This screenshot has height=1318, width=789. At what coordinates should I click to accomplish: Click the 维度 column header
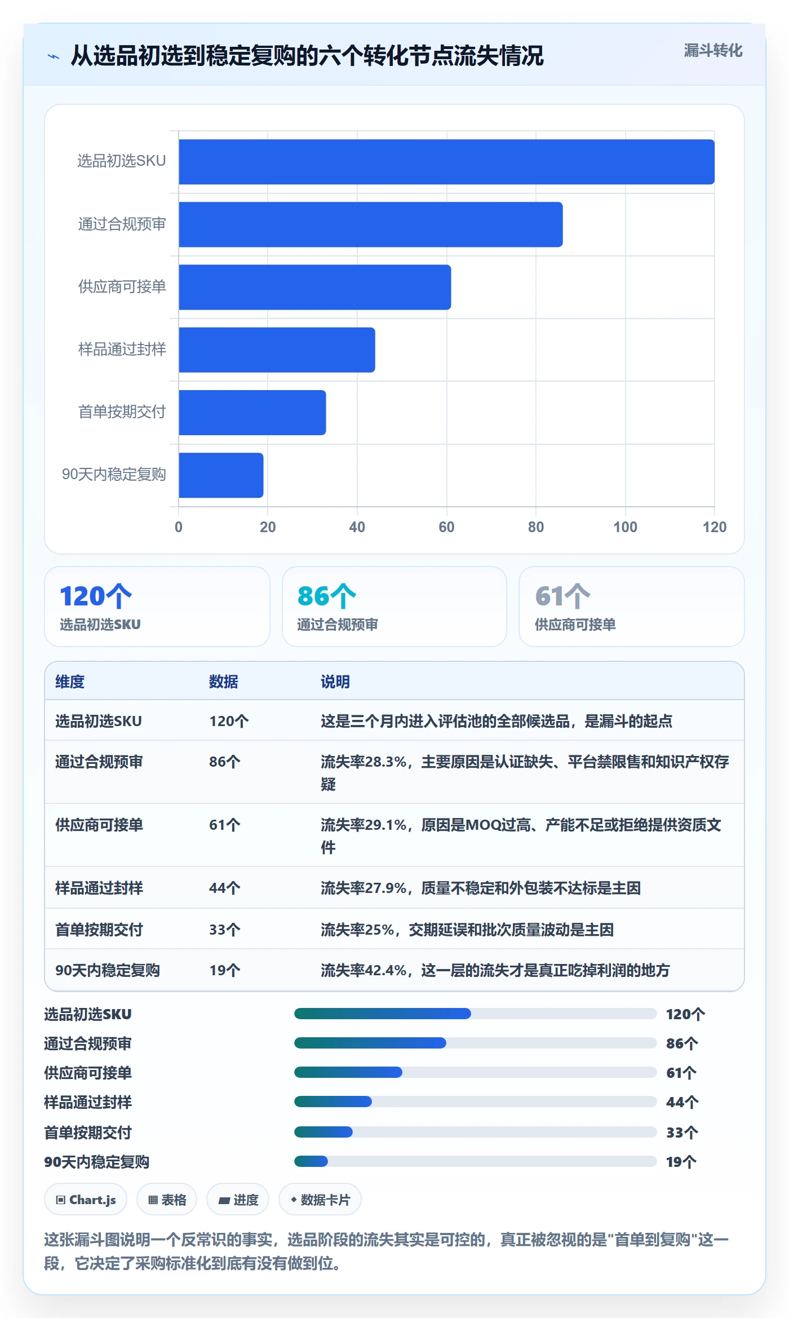[70, 682]
